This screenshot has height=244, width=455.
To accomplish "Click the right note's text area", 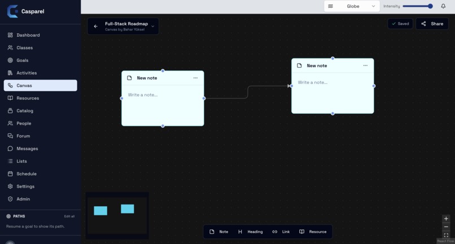I will pyautogui.click(x=333, y=93).
